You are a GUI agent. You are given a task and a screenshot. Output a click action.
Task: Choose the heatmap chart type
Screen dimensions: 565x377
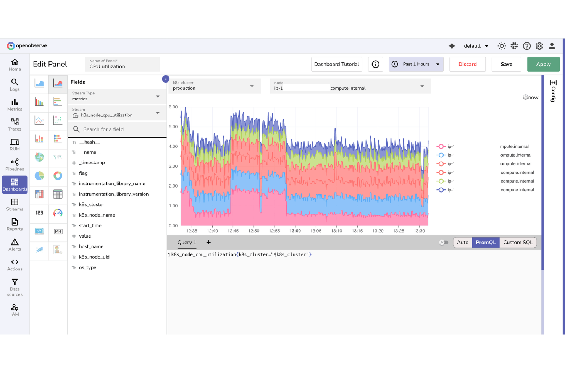(x=39, y=194)
